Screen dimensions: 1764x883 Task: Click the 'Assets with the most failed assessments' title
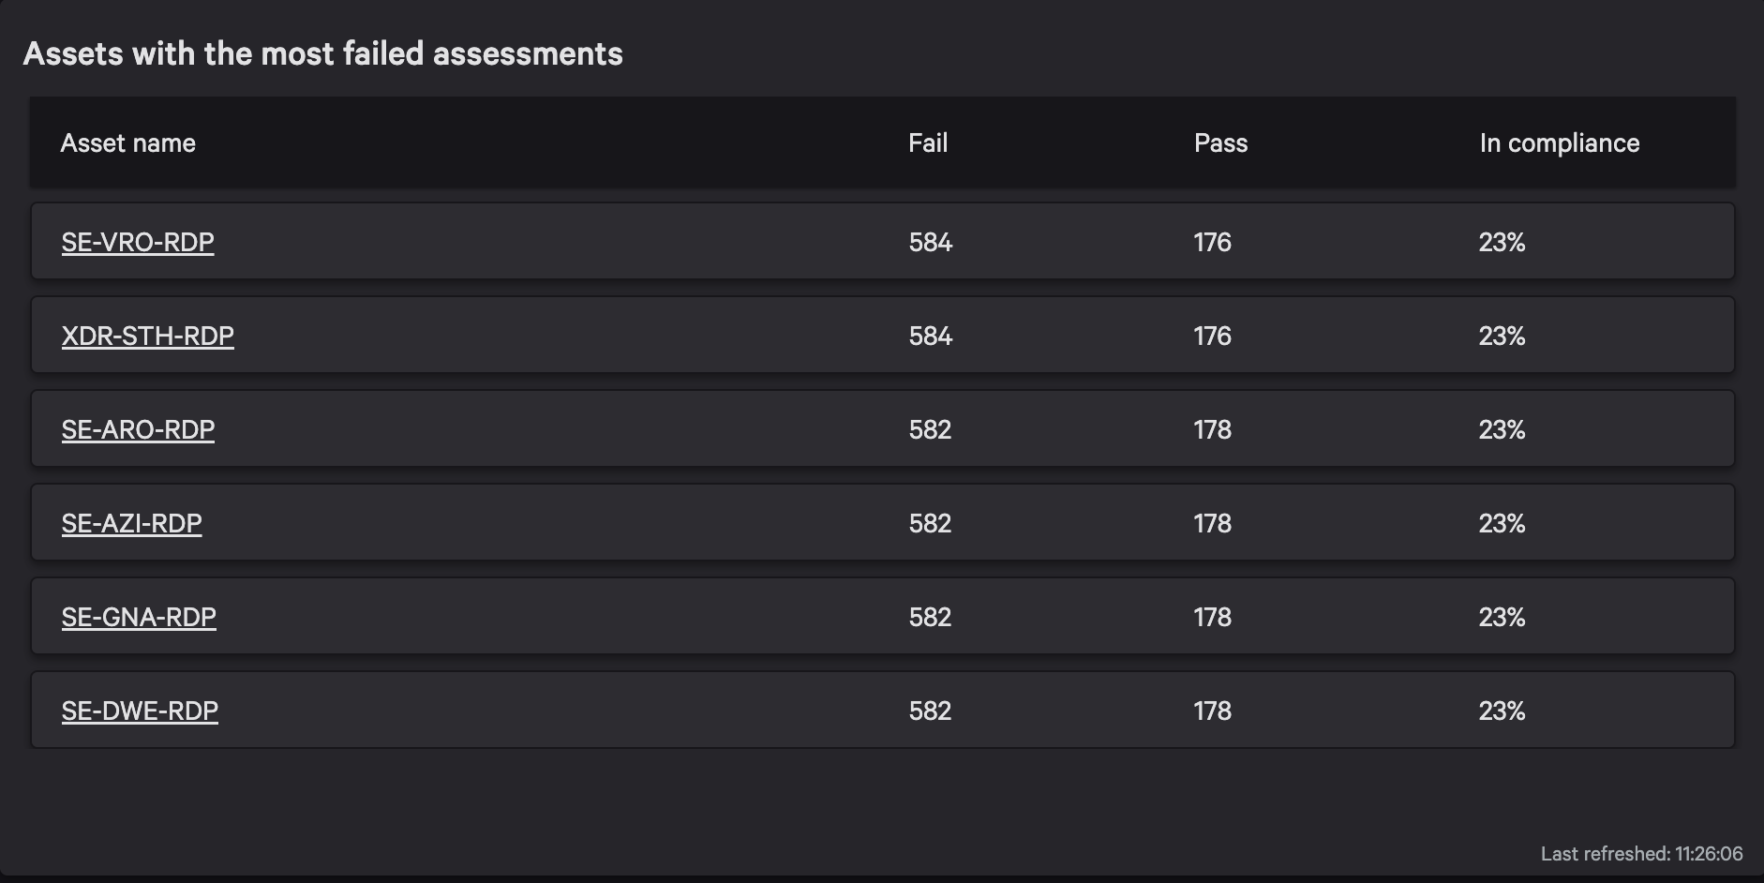(323, 54)
